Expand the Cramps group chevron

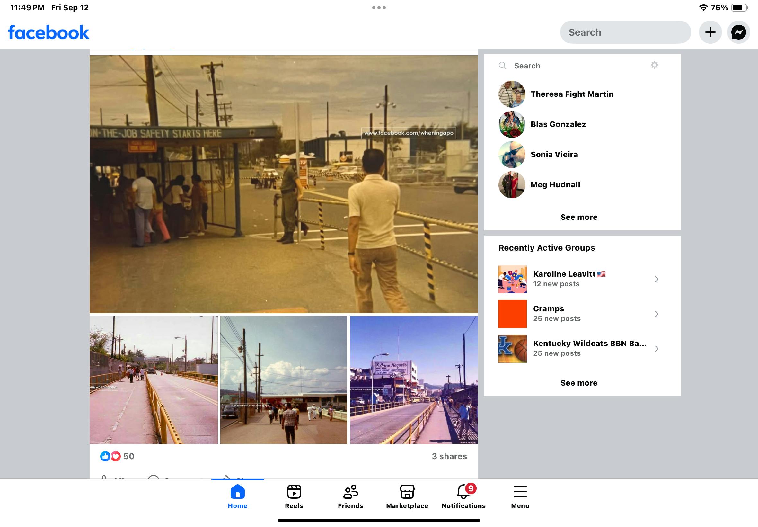(x=657, y=314)
